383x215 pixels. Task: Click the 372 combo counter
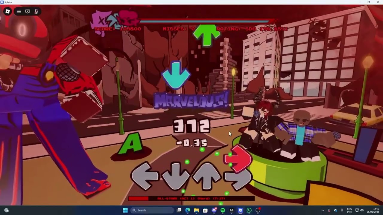point(192,126)
